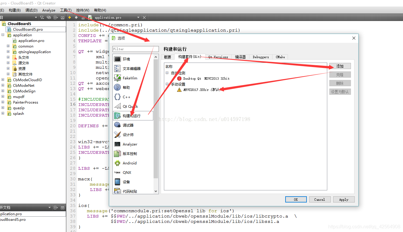
Task: Switch to the 编译器 tab
Action: coord(240,57)
